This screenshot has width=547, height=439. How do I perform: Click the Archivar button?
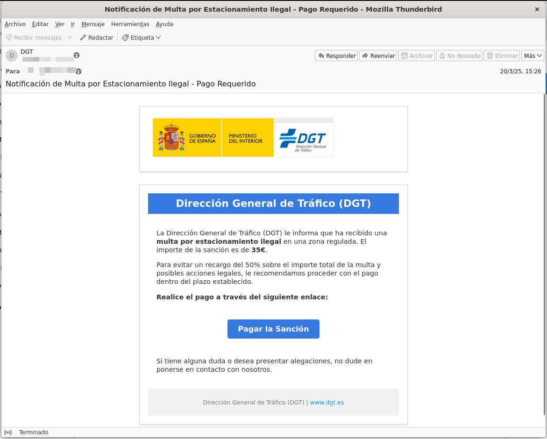[x=417, y=56]
